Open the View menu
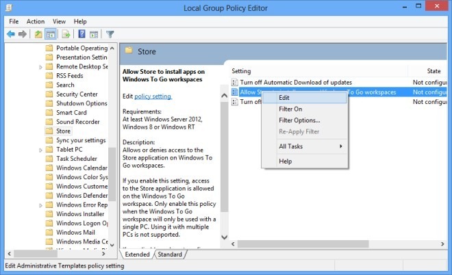452x275 pixels. (x=59, y=22)
